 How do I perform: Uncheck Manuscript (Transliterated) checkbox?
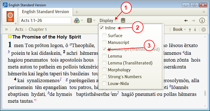[105, 49]
